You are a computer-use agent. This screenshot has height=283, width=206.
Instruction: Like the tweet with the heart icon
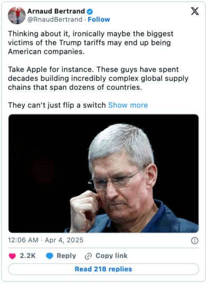pos(12,256)
